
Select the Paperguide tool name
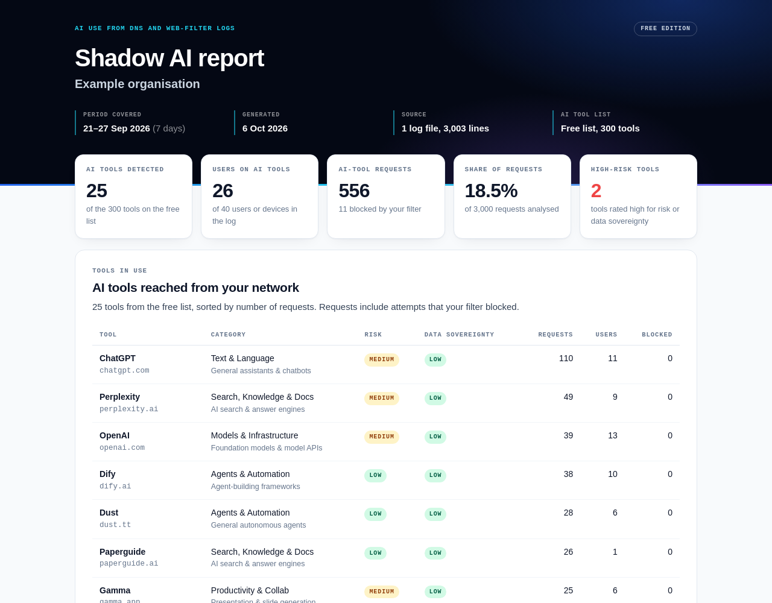pyautogui.click(x=122, y=552)
